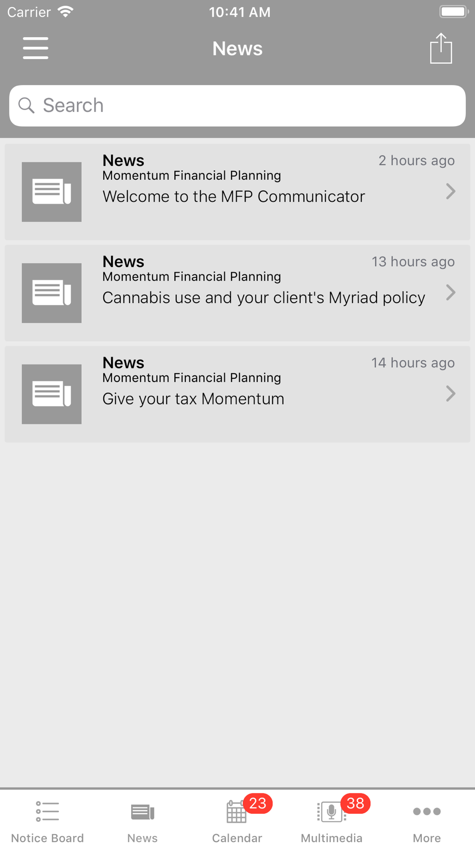The width and height of the screenshot is (475, 846).
Task: Open the hamburger menu
Action: 36,48
